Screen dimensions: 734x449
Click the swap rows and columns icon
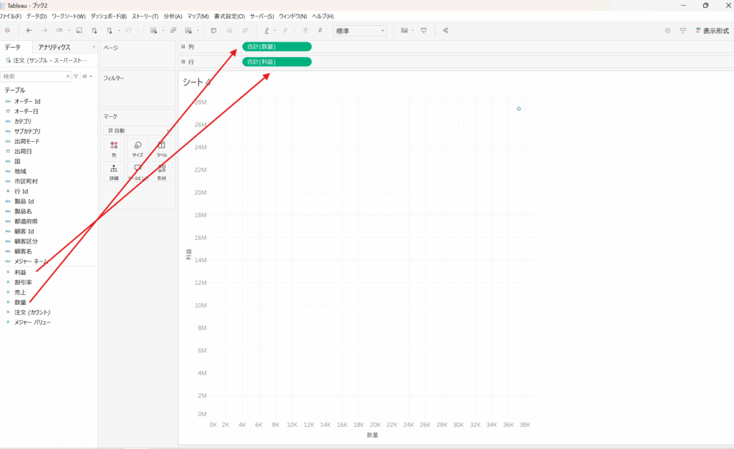click(214, 31)
